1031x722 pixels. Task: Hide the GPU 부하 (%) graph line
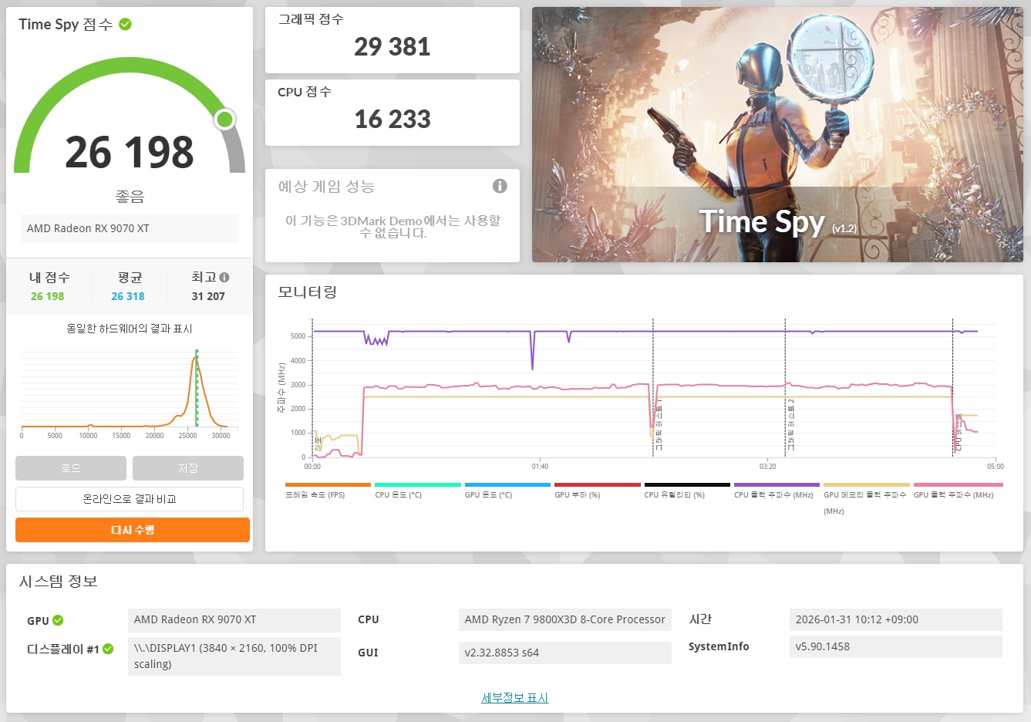point(578,494)
